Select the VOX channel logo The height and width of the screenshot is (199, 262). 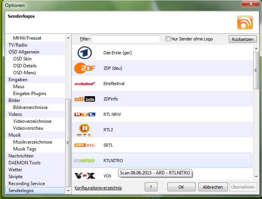coord(85,176)
